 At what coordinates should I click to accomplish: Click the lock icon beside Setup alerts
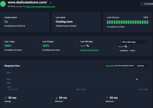click(103, 66)
